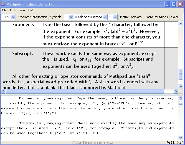Image resolution: width=185 pixels, height=145 pixels.
Task: Click the word 'Subscripts:\hangingindent' in source editor
Action: (x=47, y=123)
